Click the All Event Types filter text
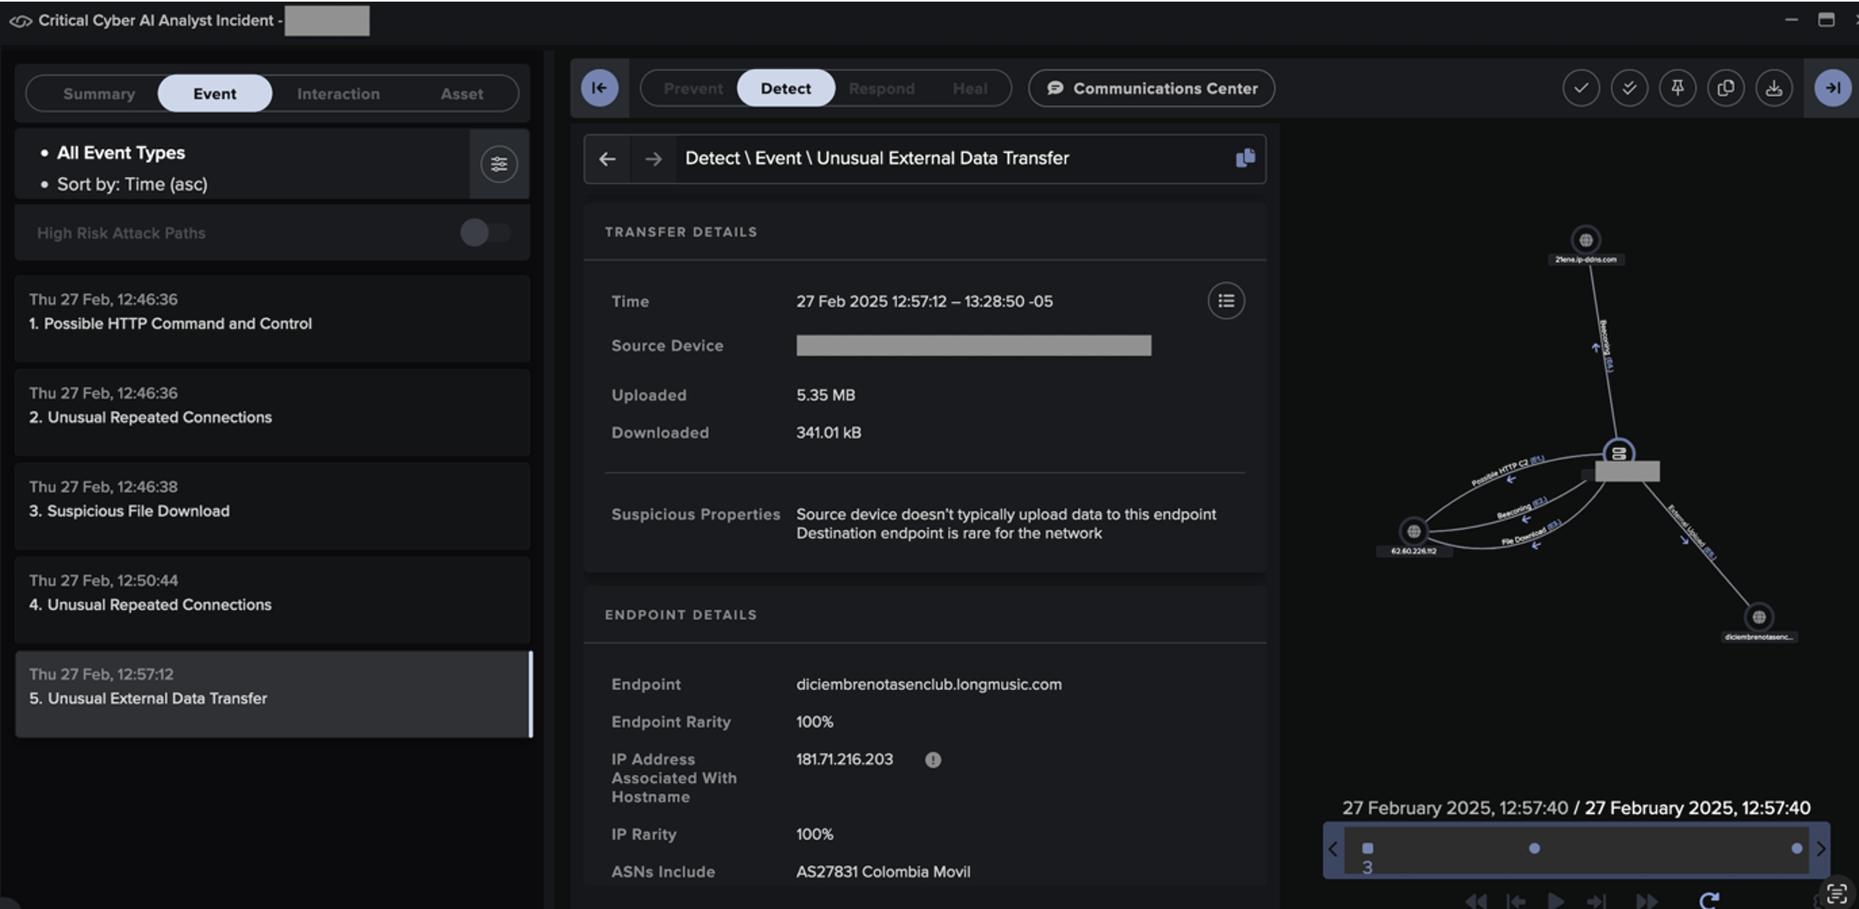The height and width of the screenshot is (909, 1859). click(121, 153)
